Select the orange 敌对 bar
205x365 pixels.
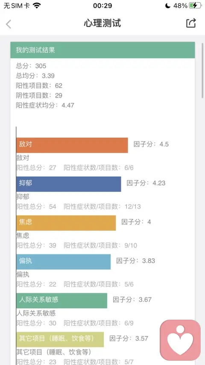click(72, 145)
